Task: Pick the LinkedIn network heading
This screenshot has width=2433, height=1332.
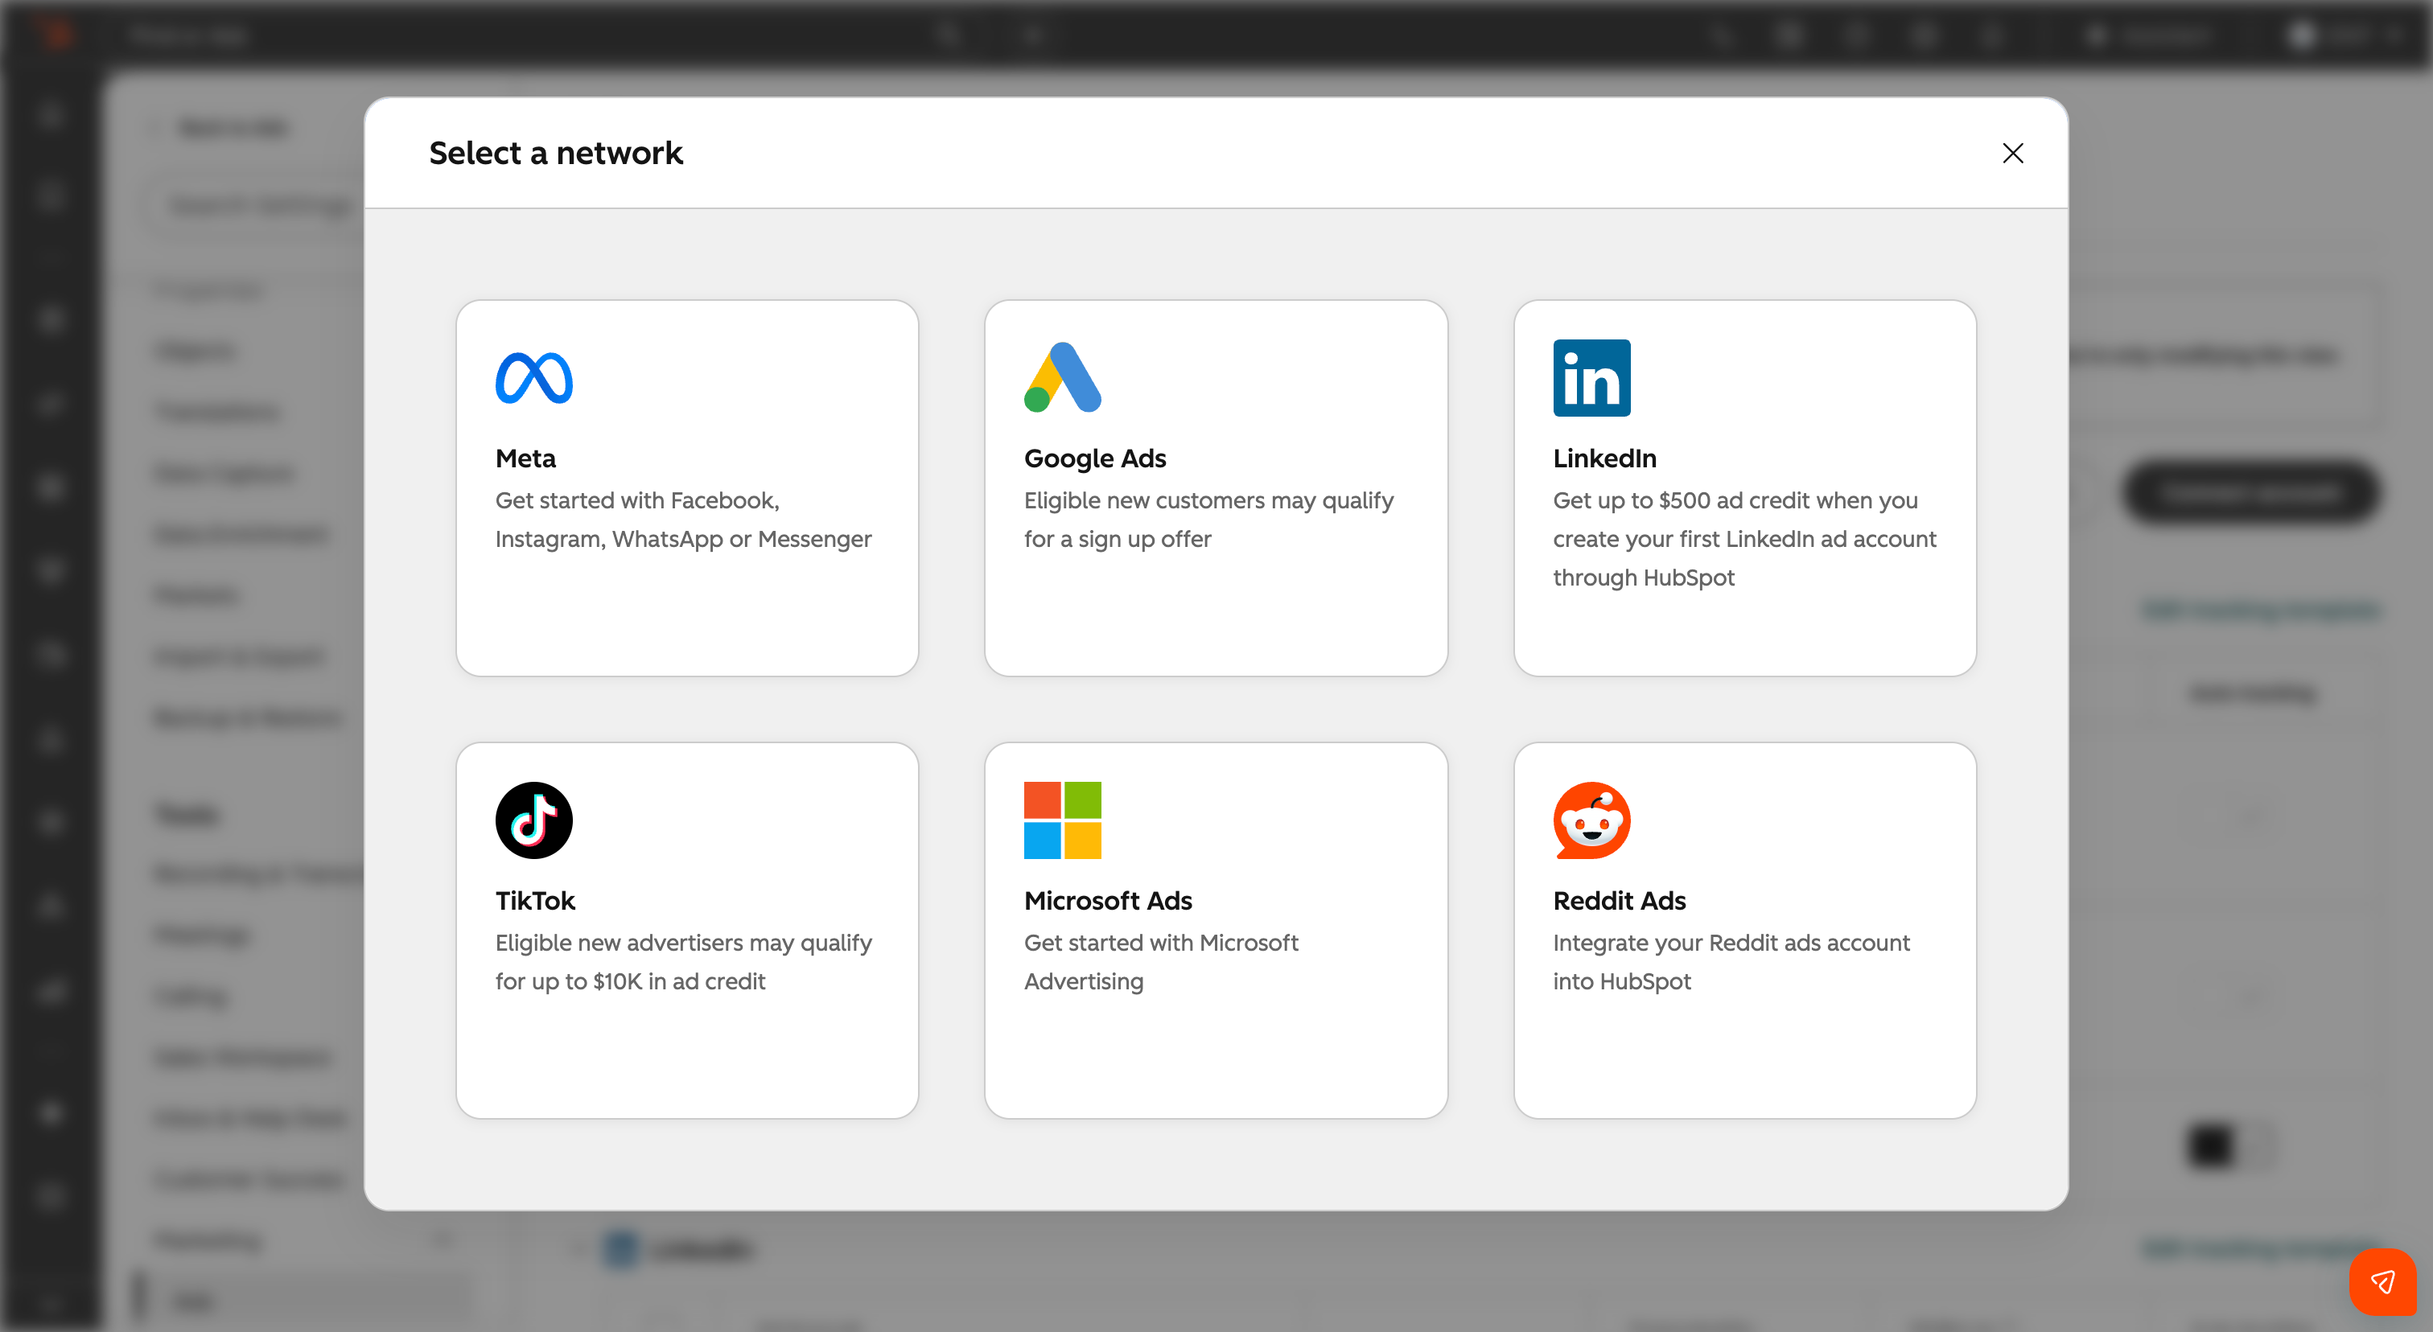Action: click(x=1603, y=458)
